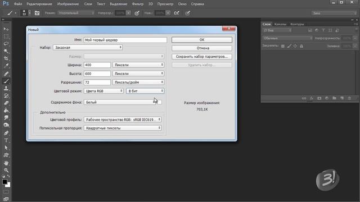This screenshot has height=202, width=360.
Task: Switch to the Каналы tab
Action: click(x=280, y=24)
